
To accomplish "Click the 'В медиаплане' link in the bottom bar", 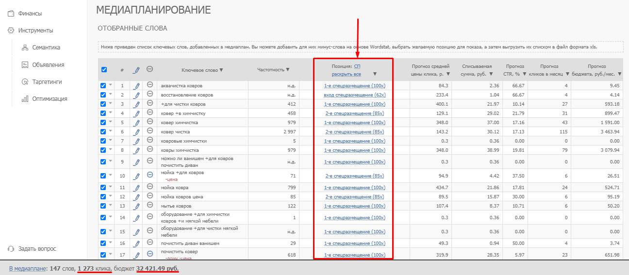I will coord(27,268).
